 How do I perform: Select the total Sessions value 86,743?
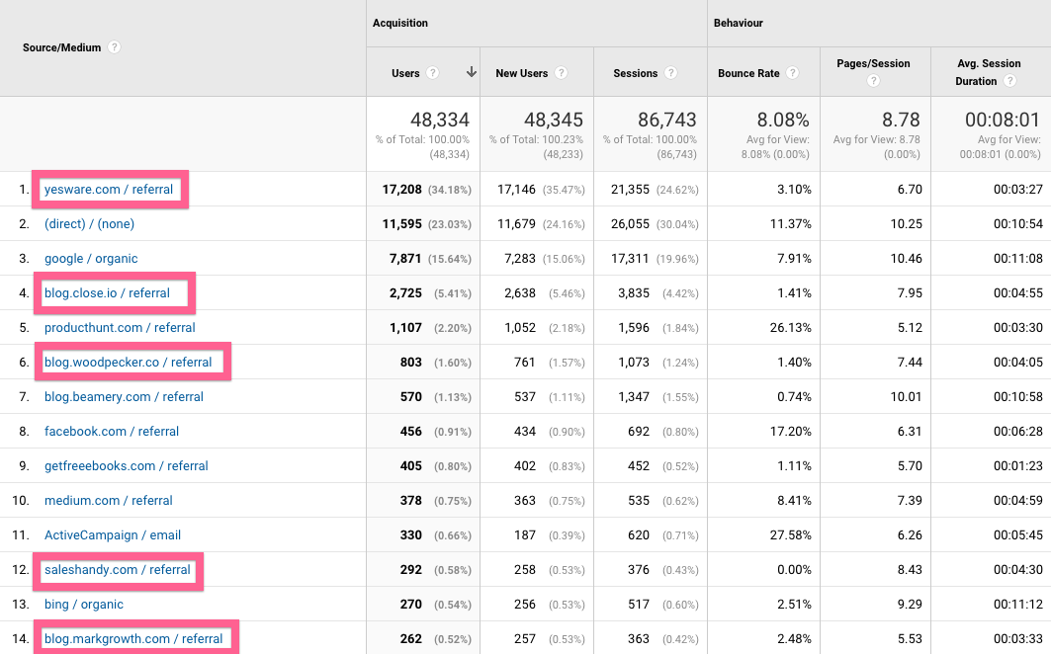pos(667,120)
